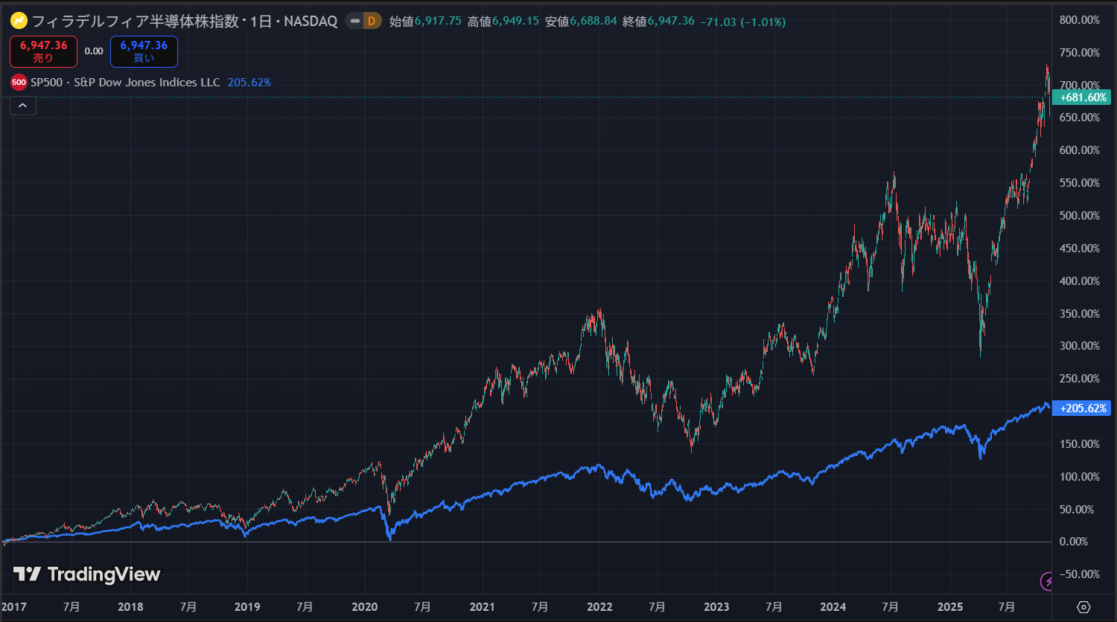Viewport: 1117px width, 622px height.
Task: Click the TradingView logo watermark
Action: pyautogui.click(x=86, y=574)
